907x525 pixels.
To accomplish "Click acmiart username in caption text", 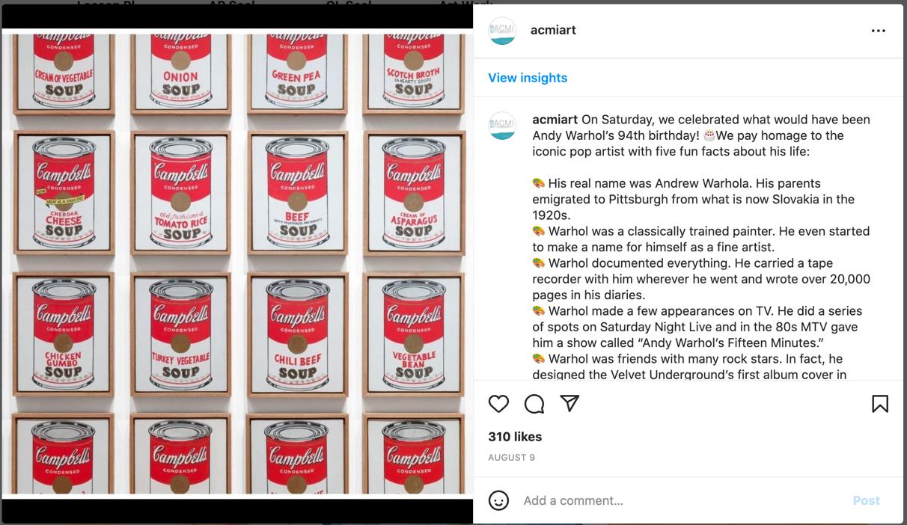I will click(x=555, y=120).
